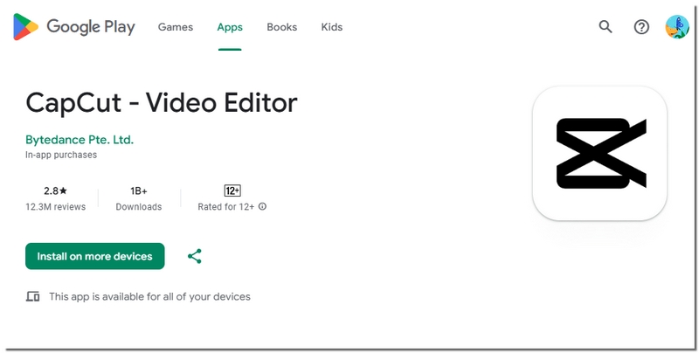
Task: Switch to the Books tab
Action: 281,27
